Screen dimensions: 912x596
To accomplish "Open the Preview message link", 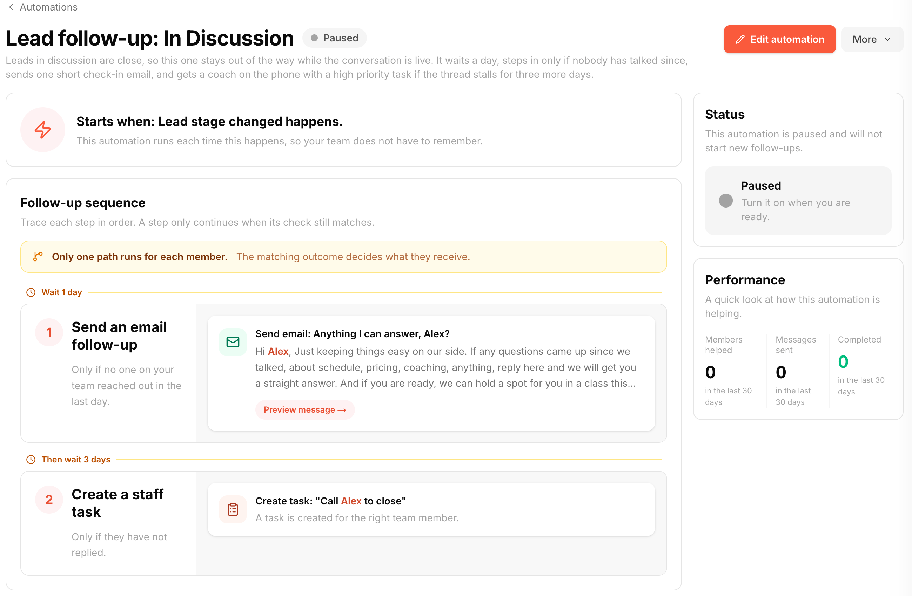I will [x=305, y=409].
